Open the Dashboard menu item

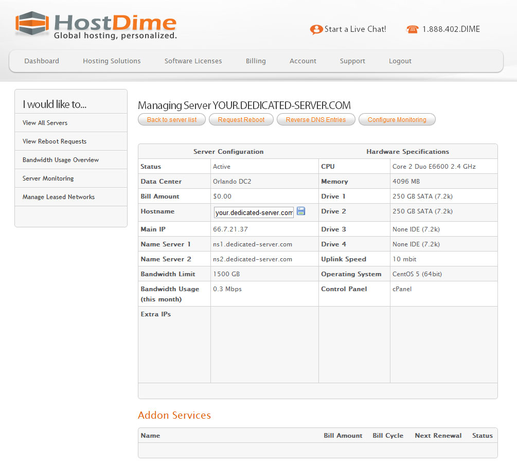click(42, 61)
